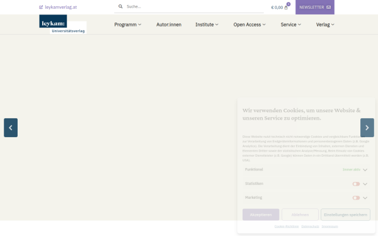The image size is (378, 236).
Task: Click Einstellungen speichern button
Action: coord(345,215)
